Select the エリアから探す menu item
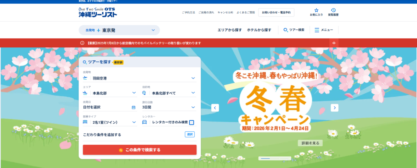The width and height of the screenshot is (417, 168). pyautogui.click(x=230, y=30)
